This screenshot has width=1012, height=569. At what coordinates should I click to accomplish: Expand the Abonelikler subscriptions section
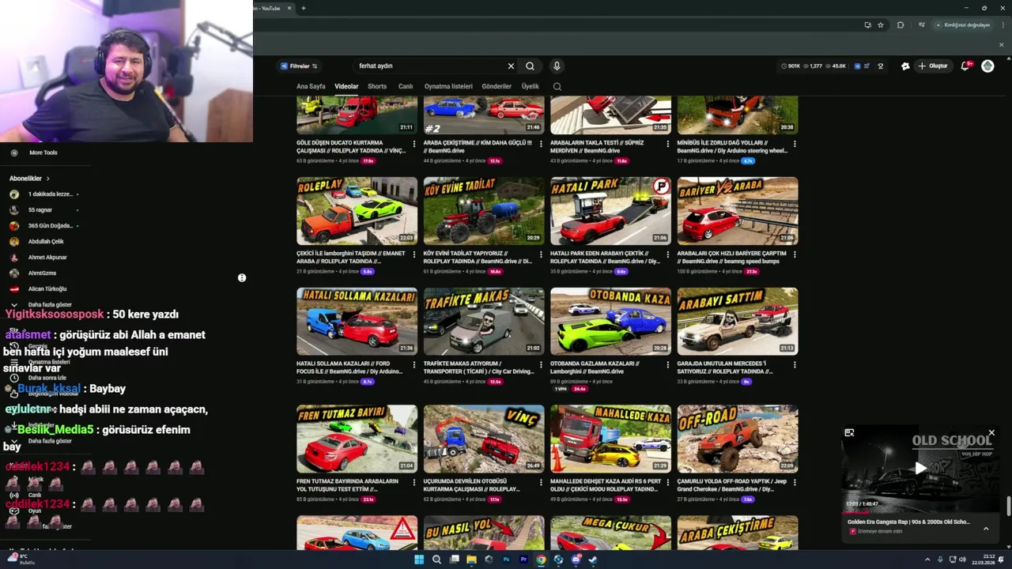(29, 179)
